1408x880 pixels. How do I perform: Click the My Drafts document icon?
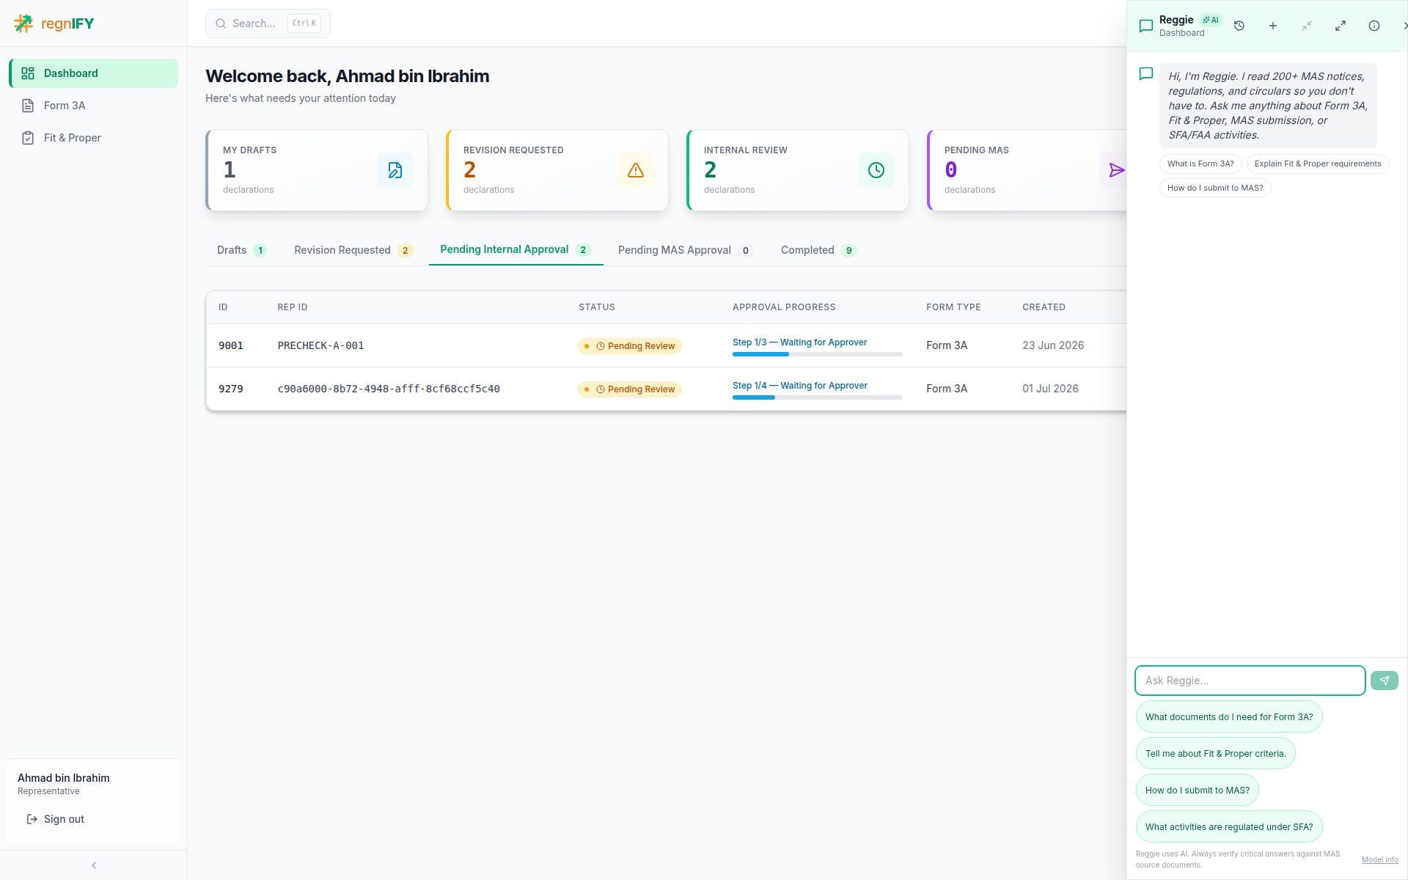[395, 170]
